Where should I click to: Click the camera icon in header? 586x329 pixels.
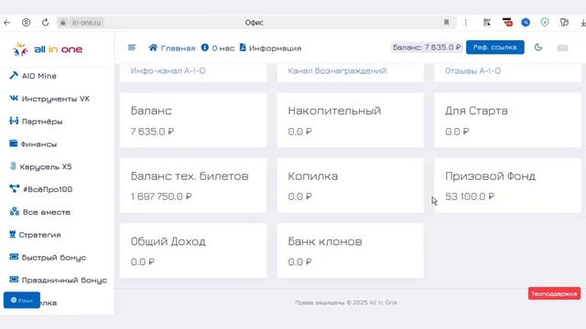click(x=562, y=48)
